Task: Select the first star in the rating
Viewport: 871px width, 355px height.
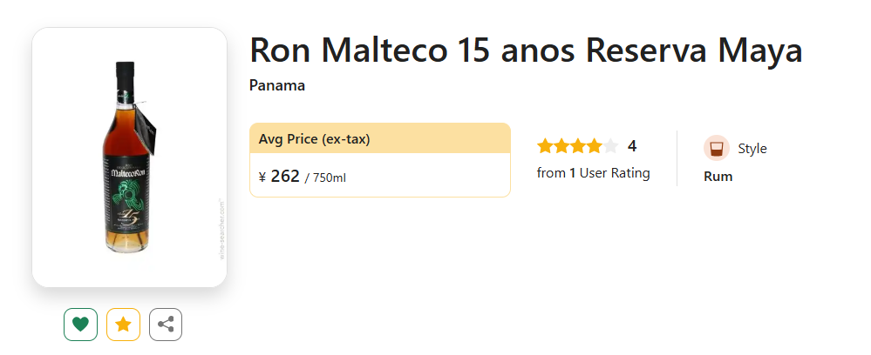Action: [x=545, y=146]
